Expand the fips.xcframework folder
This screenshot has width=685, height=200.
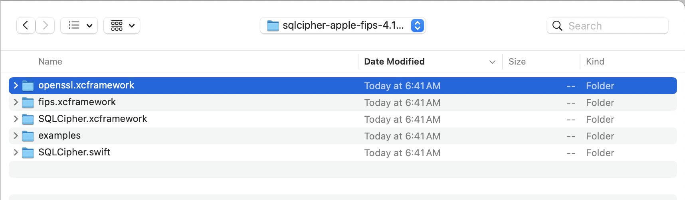click(16, 102)
